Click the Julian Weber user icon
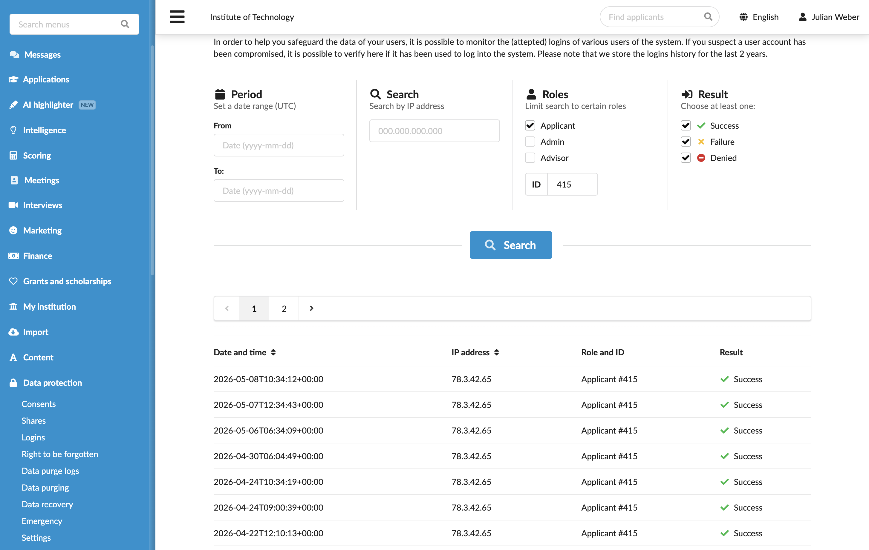 [x=803, y=17]
